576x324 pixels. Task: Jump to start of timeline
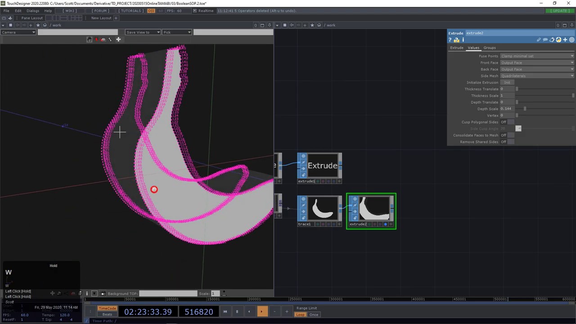click(x=225, y=311)
